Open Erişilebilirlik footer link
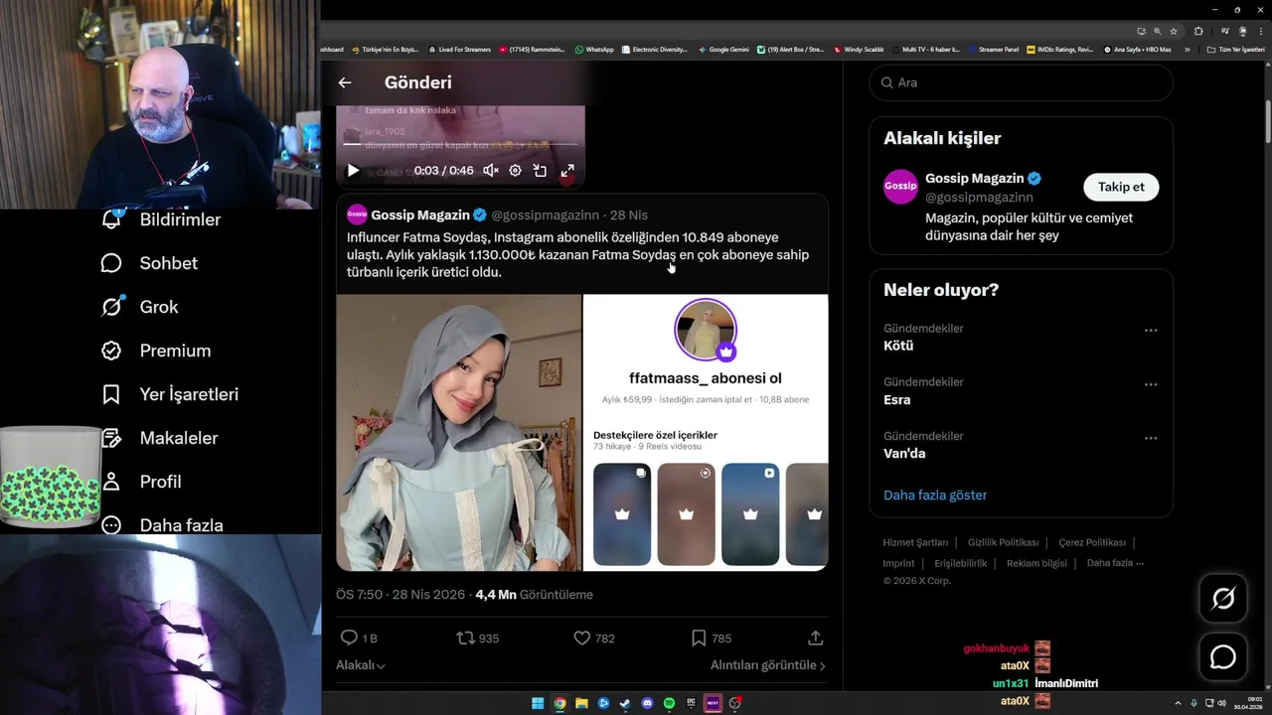 point(961,563)
